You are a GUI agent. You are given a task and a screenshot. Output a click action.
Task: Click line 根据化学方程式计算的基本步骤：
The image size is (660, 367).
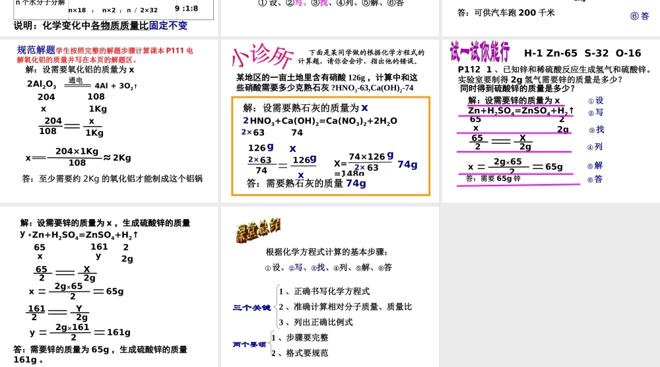click(x=327, y=252)
